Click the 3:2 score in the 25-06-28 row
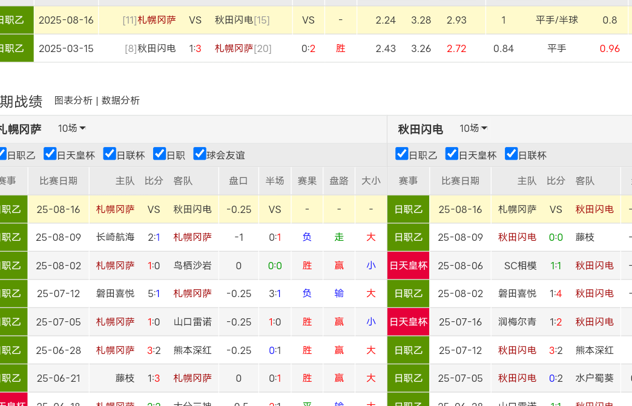The height and width of the screenshot is (406, 632). click(154, 350)
